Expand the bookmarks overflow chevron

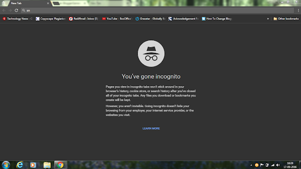[268, 19]
